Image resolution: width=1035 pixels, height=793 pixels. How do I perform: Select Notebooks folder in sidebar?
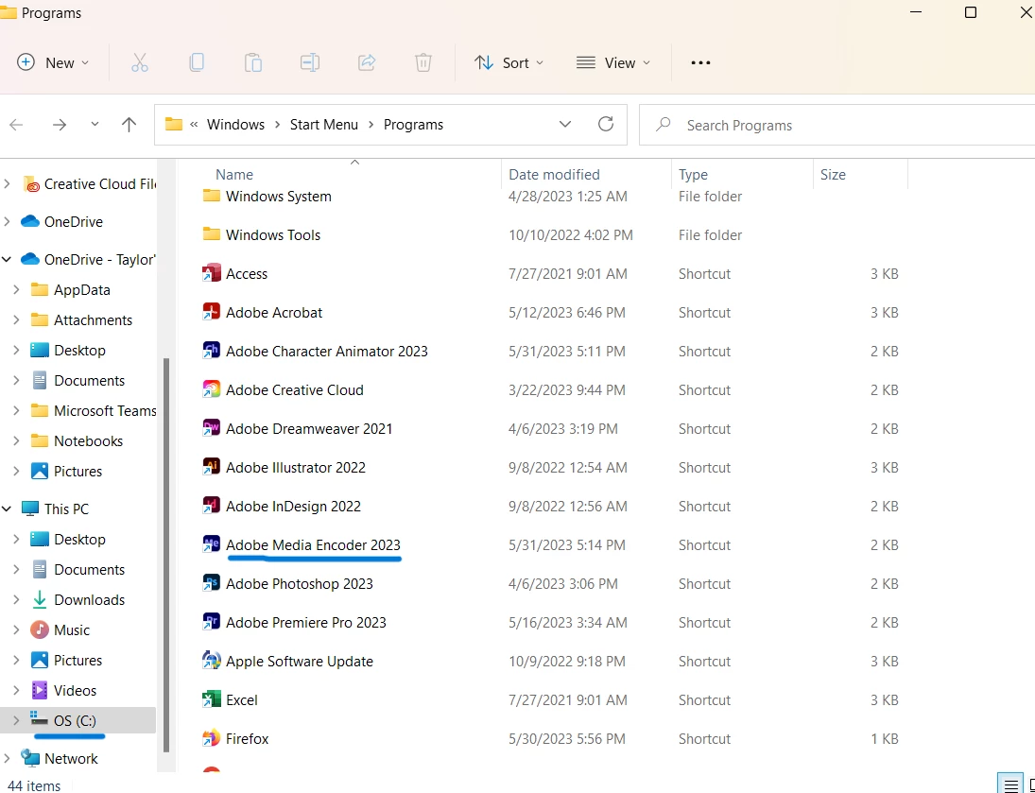tap(88, 441)
